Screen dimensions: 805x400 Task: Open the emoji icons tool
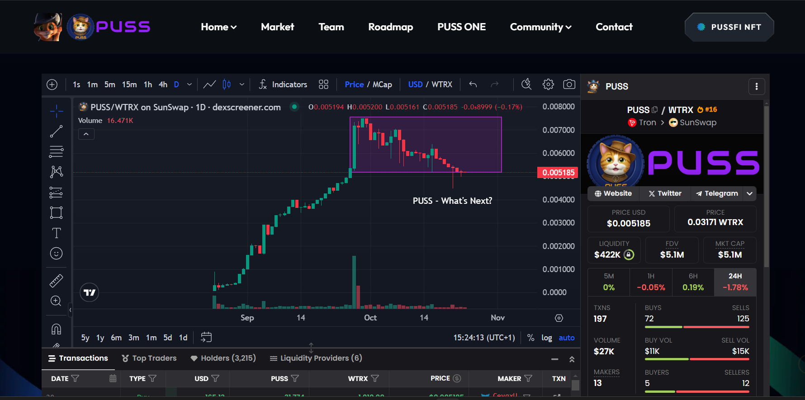[57, 253]
